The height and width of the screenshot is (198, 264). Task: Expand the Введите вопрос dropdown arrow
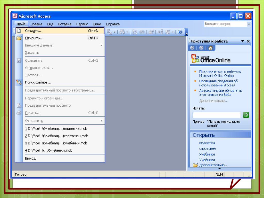pos(249,24)
